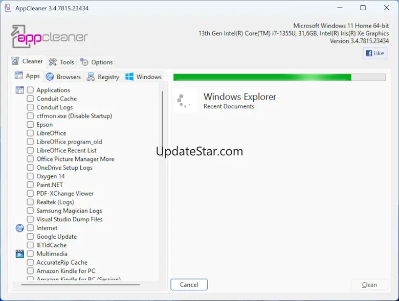The image size is (399, 301).
Task: Check the LibreOffice Recent List checkbox
Action: point(30,150)
